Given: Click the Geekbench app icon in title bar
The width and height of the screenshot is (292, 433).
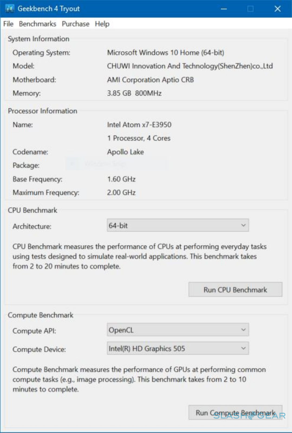Looking at the screenshot, I should tap(10, 9).
